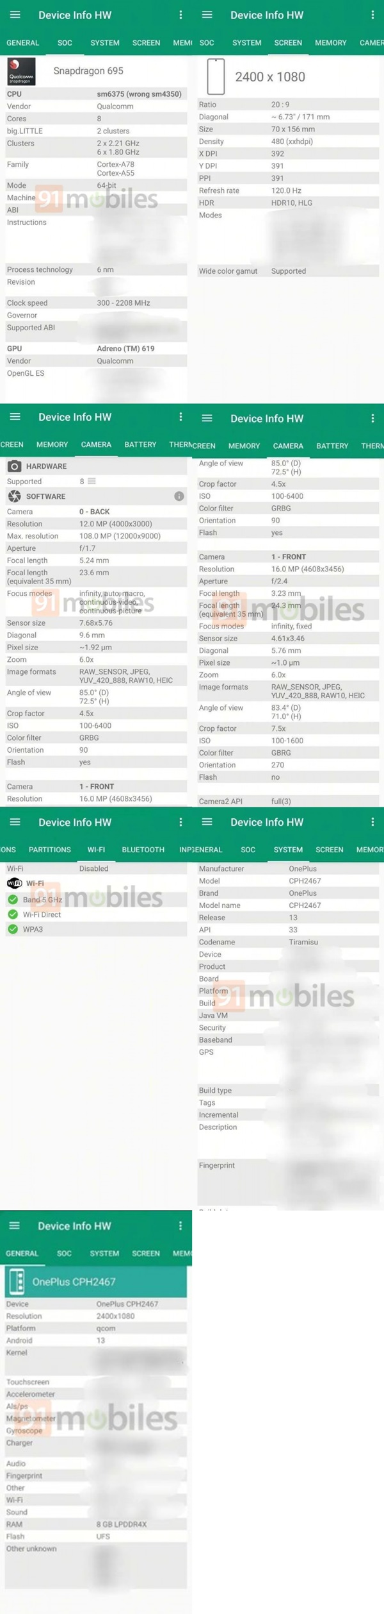Screen dimensions: 384x1614
Task: Tap the phone outline icon beside 2400 x 1080
Action: pyautogui.click(x=216, y=76)
